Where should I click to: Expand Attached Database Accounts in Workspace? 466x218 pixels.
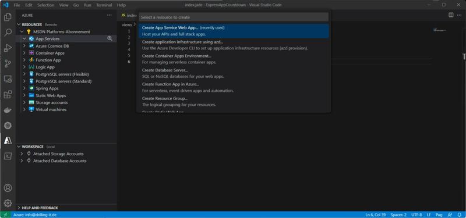click(x=22, y=161)
